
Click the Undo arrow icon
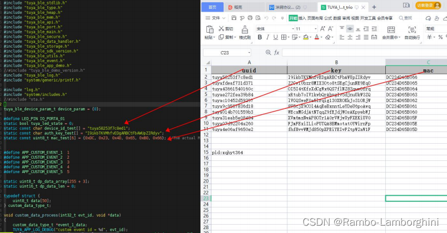266,18
